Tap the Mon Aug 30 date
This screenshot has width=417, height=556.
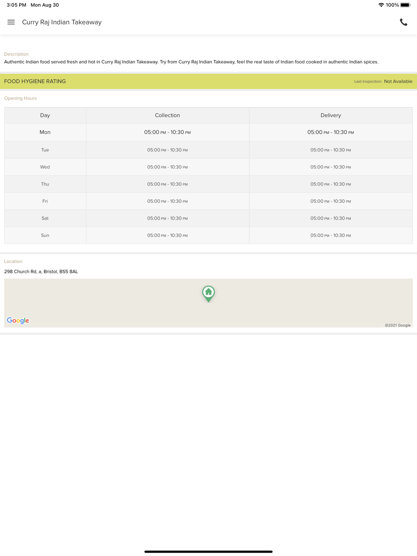pyautogui.click(x=45, y=5)
